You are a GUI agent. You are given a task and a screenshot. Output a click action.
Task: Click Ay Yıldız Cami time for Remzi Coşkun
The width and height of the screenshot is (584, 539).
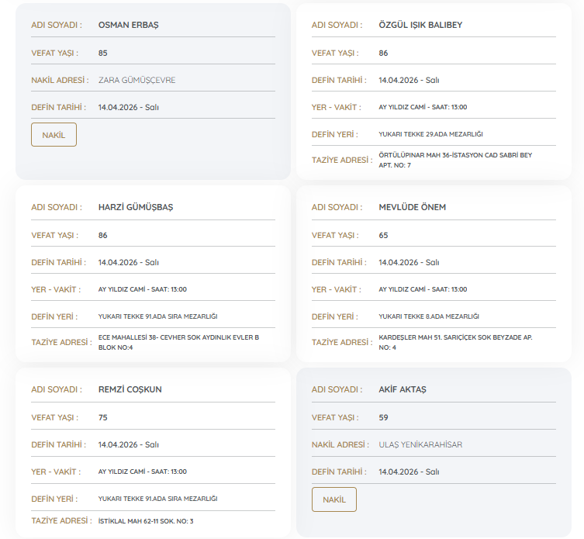pyautogui.click(x=142, y=472)
